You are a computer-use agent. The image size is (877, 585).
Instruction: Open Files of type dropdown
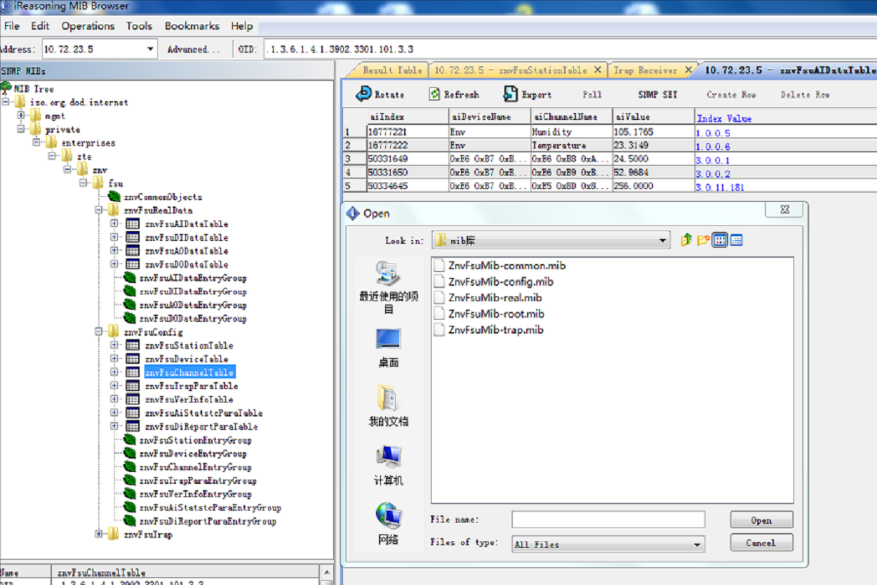pos(697,544)
